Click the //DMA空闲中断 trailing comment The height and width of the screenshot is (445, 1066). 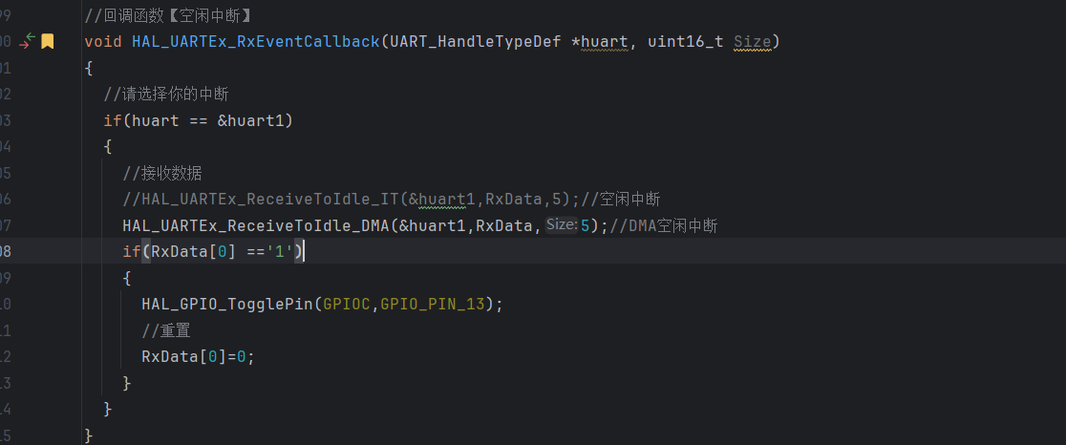tap(664, 225)
